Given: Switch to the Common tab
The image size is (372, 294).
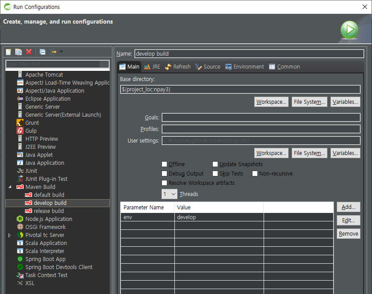Looking at the screenshot, I should point(285,67).
